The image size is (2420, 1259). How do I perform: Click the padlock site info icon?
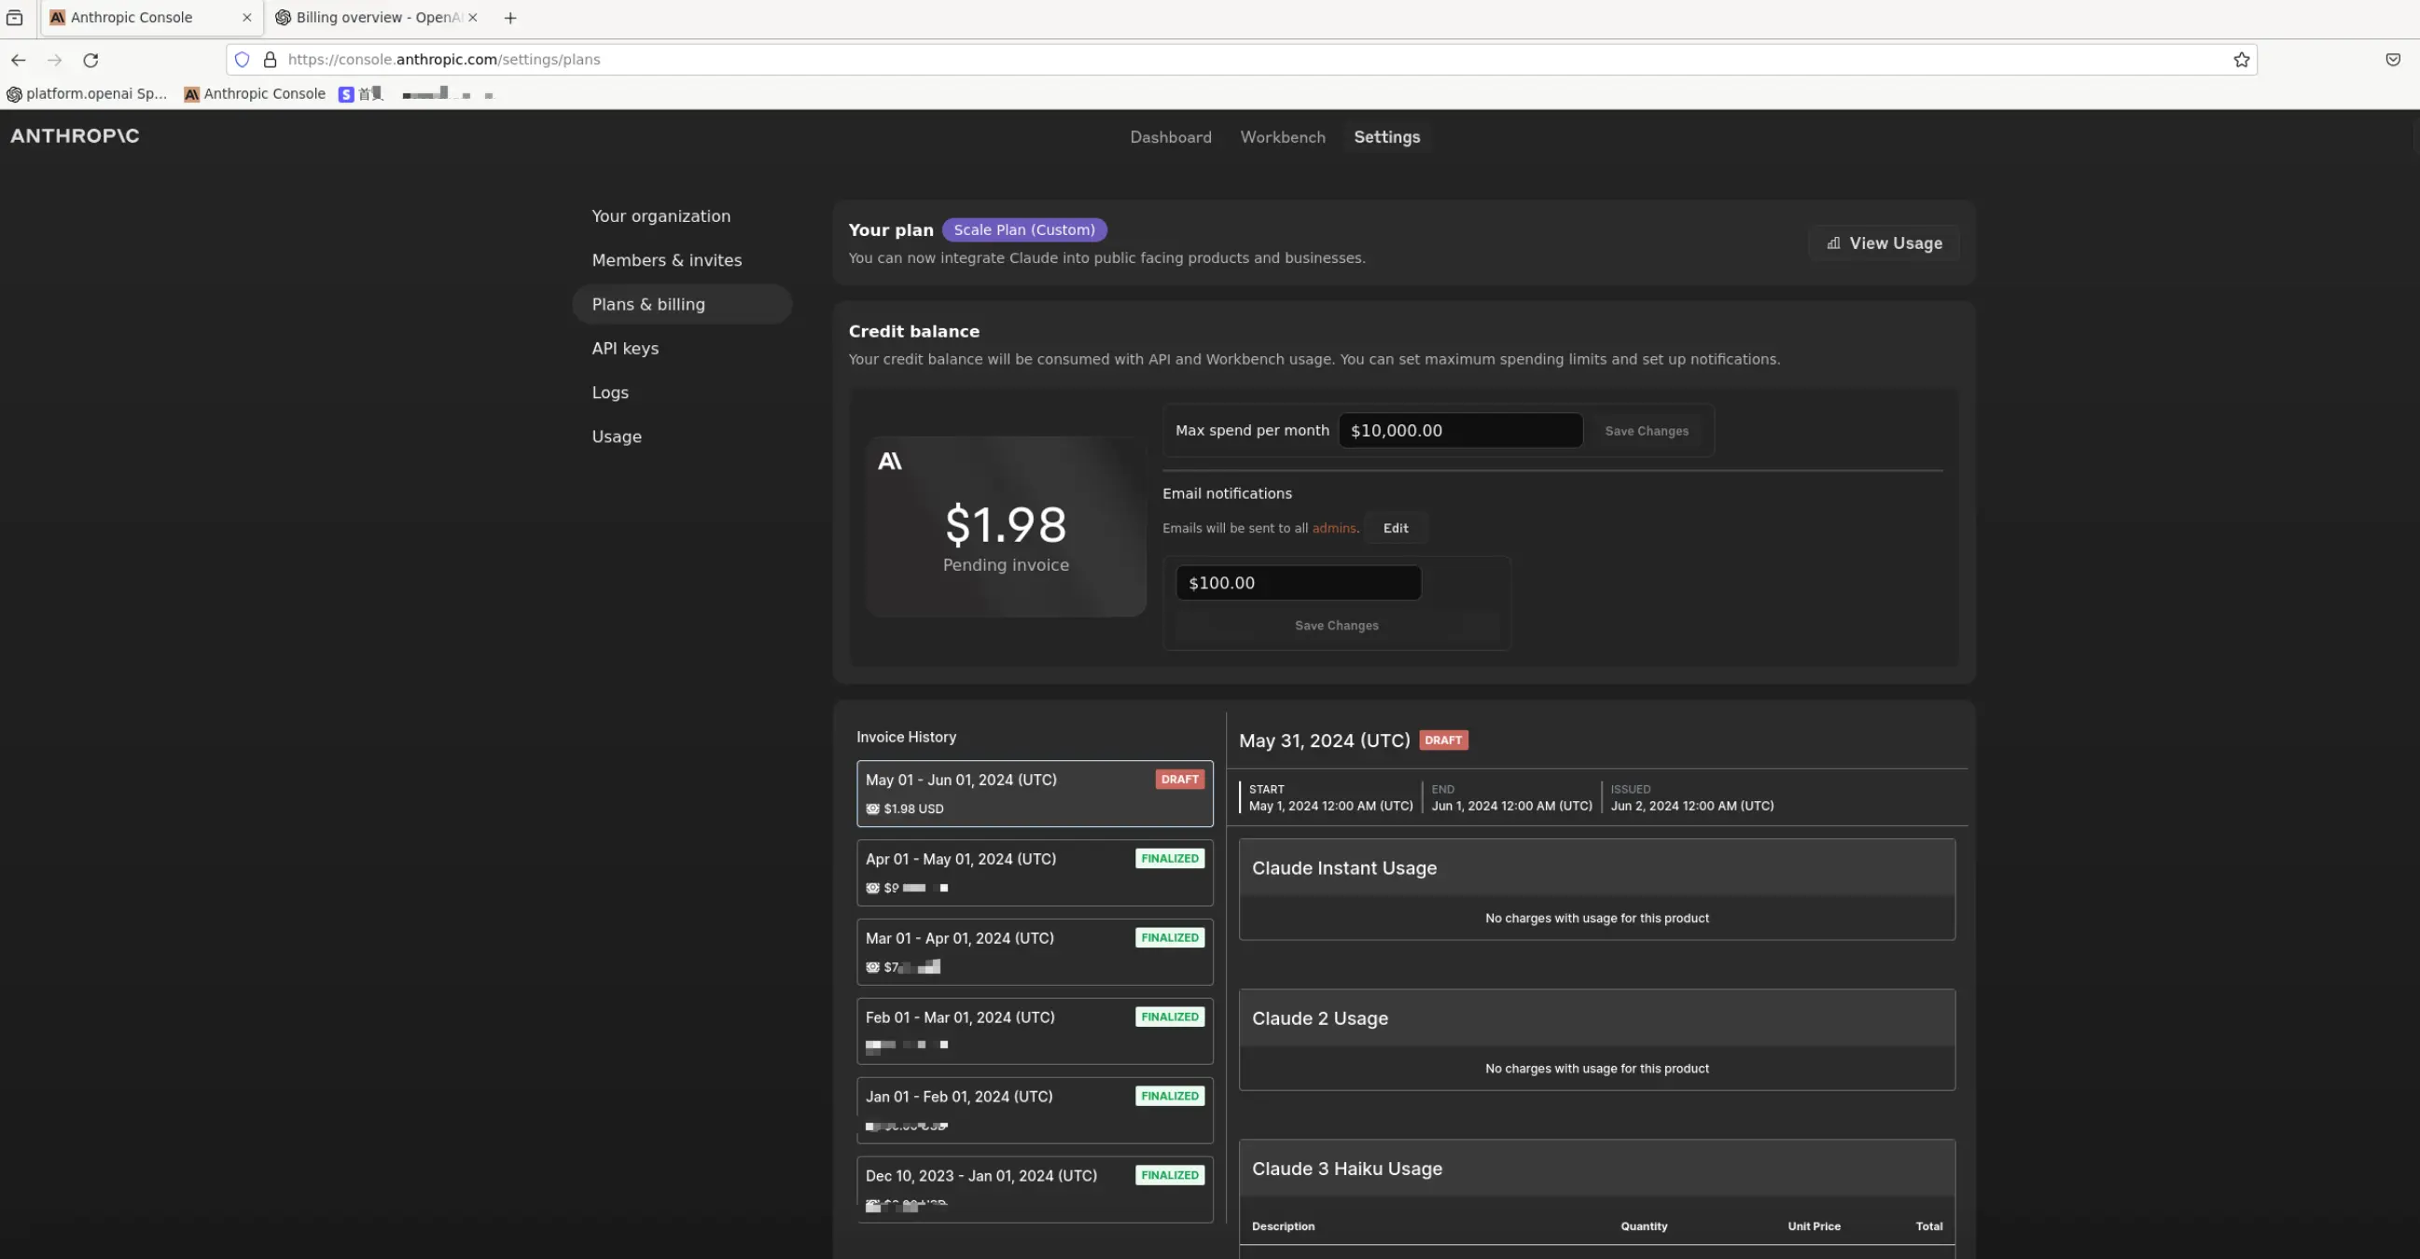click(270, 60)
